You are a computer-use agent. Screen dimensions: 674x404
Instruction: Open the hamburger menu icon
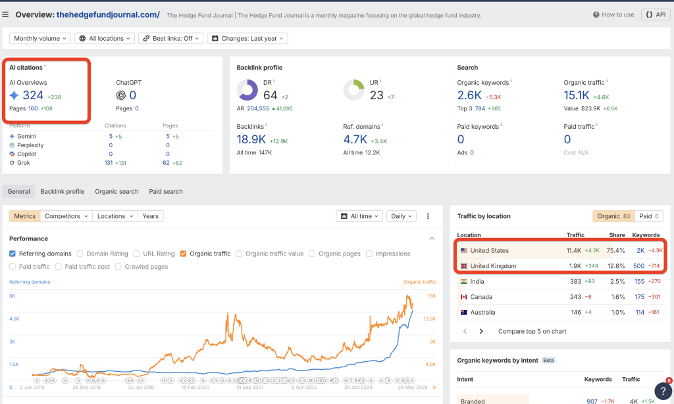5,14
